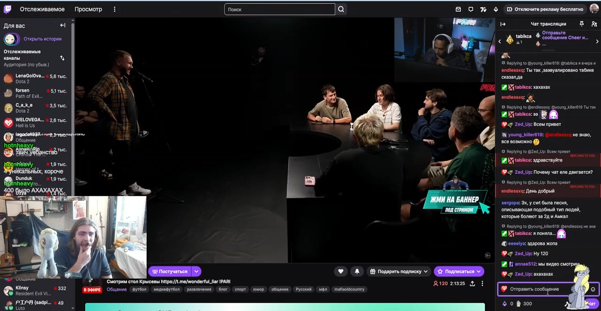Screen dimensions: 601x311
Task: Open the notifications inbox icon
Action: 458,9
